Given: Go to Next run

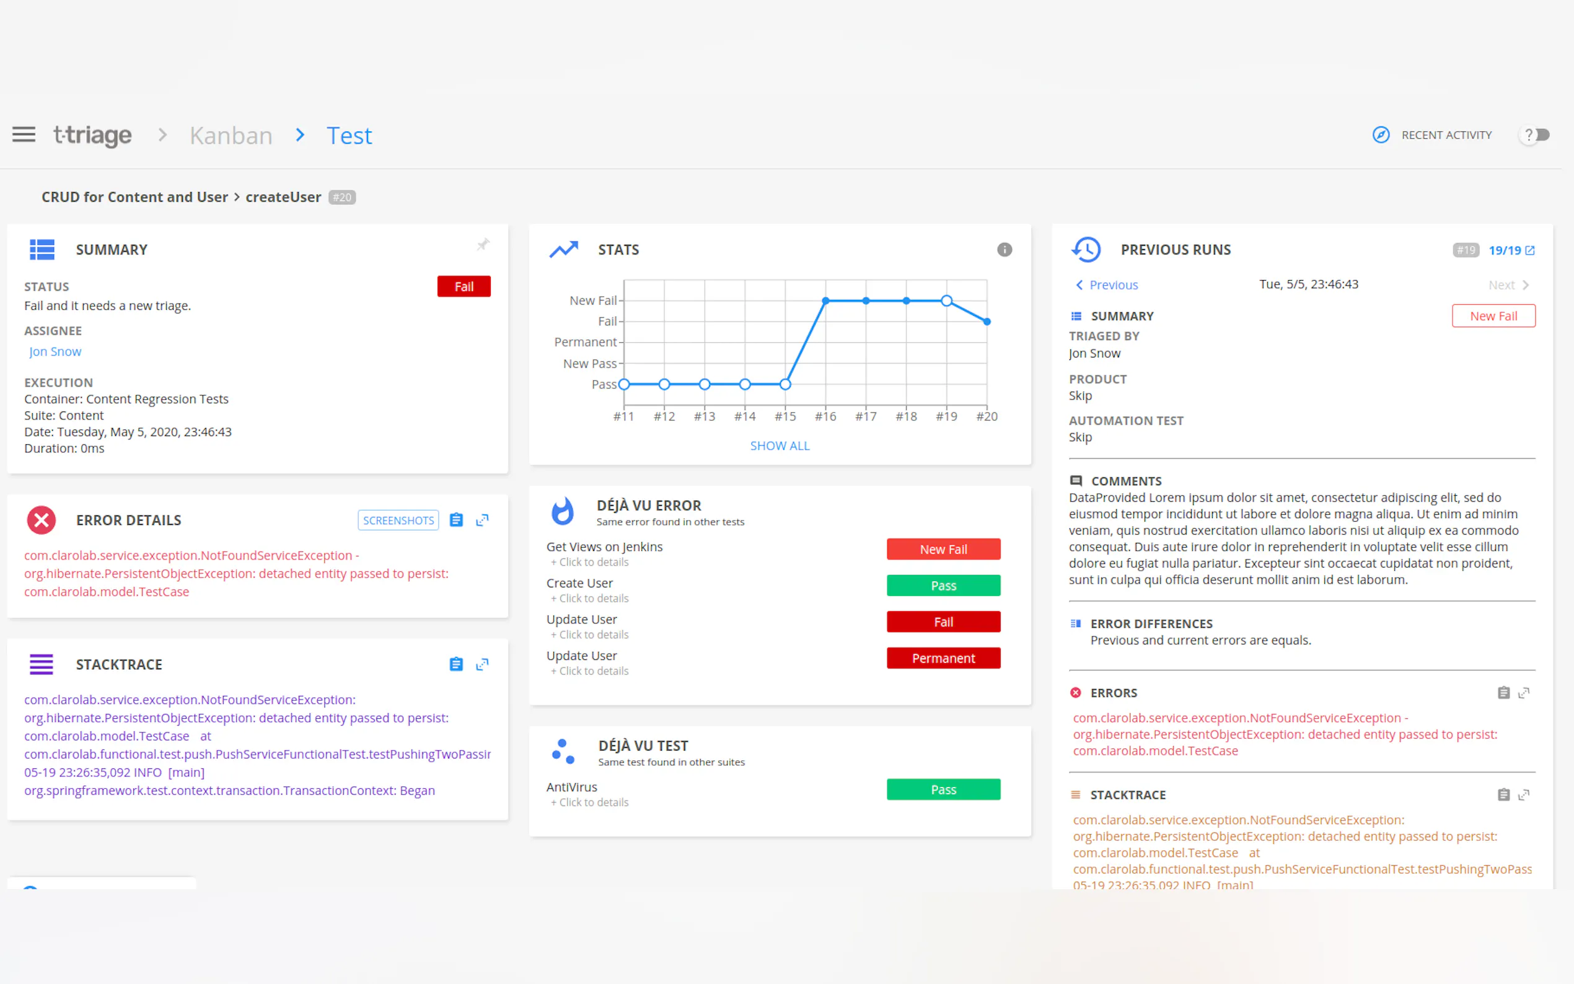Looking at the screenshot, I should 1501,285.
